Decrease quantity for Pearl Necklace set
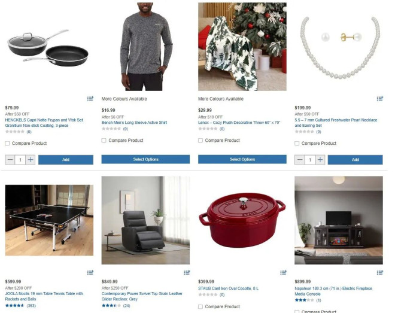 (300, 160)
